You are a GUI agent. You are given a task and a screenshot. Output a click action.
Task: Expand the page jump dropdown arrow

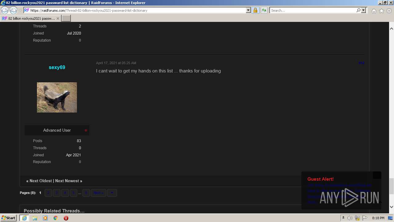112,193
